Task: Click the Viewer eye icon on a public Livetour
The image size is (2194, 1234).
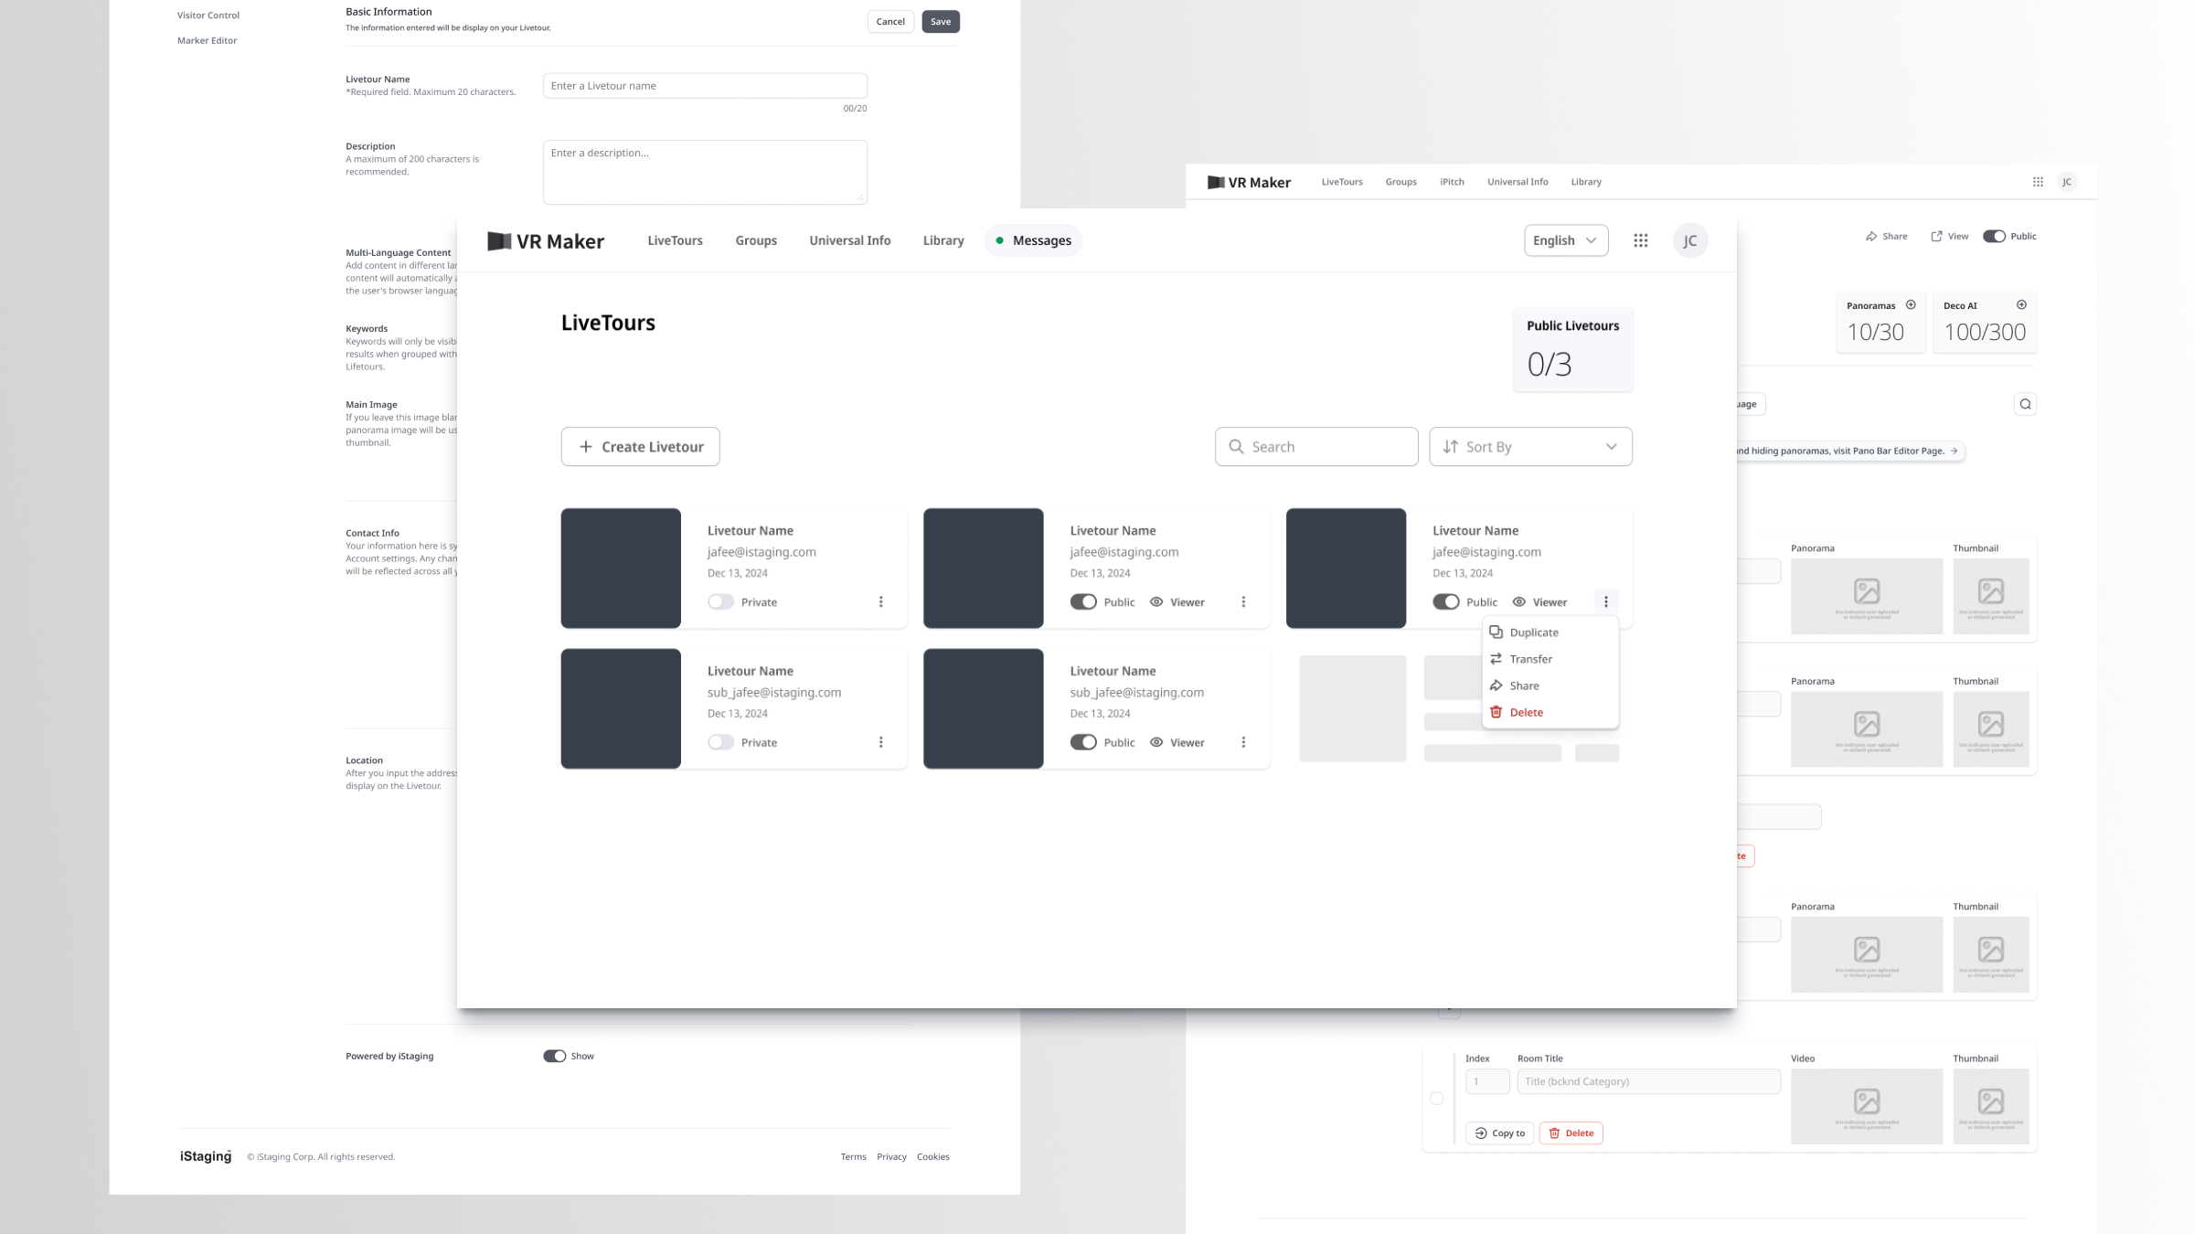Action: coord(1156,601)
